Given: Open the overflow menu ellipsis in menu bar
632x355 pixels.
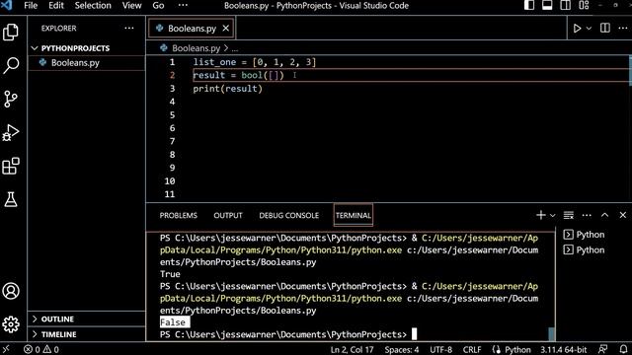Looking at the screenshot, I should tap(183, 5).
